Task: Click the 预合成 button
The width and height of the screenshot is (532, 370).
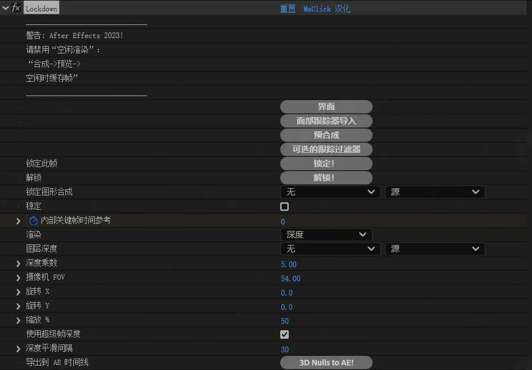Action: (326, 135)
